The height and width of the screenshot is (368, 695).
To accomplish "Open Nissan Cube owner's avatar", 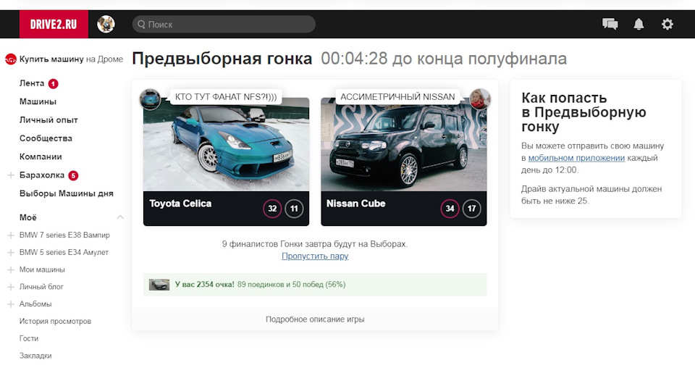I will 479,99.
